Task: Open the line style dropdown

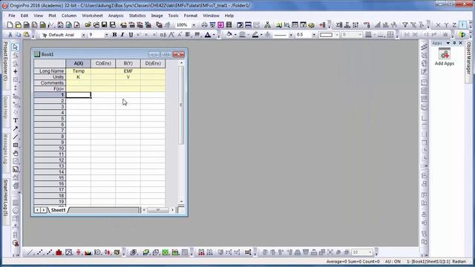Action: coord(291,35)
